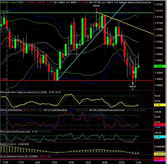The height and width of the screenshot is (164, 167).
Task: Click the 20:00 time axis label
Action: 105,162
